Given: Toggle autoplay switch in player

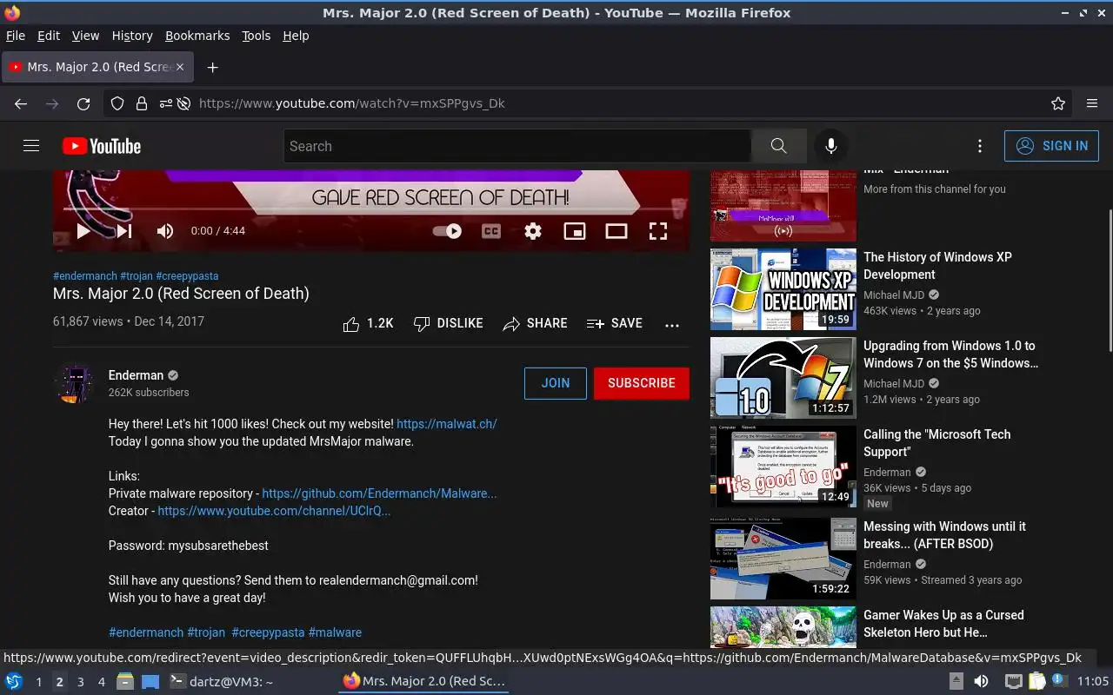Looking at the screenshot, I should point(447,231).
